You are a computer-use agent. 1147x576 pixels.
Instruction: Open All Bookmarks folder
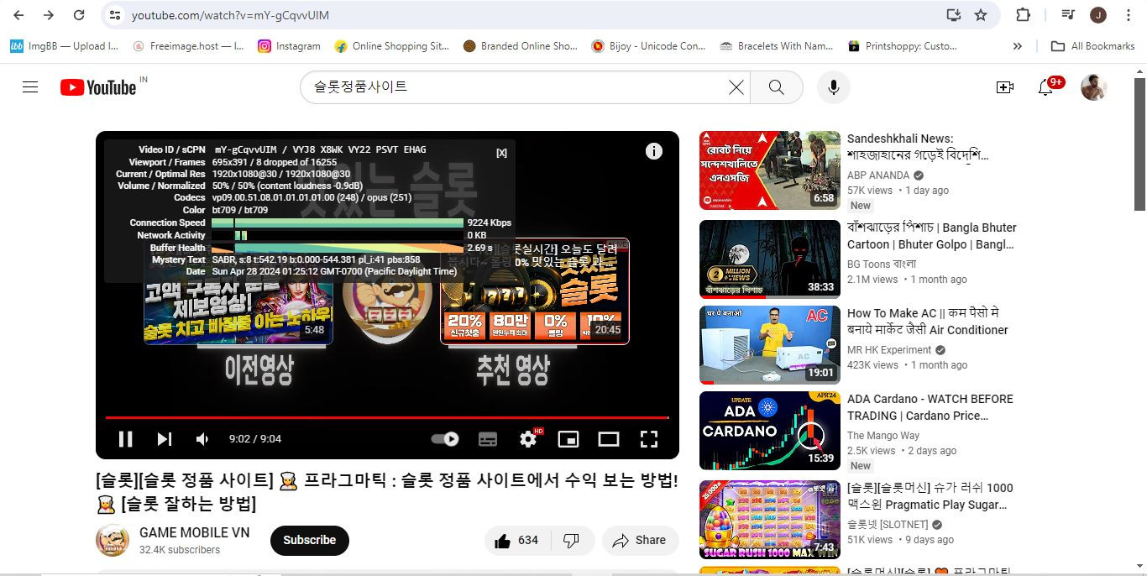1093,46
